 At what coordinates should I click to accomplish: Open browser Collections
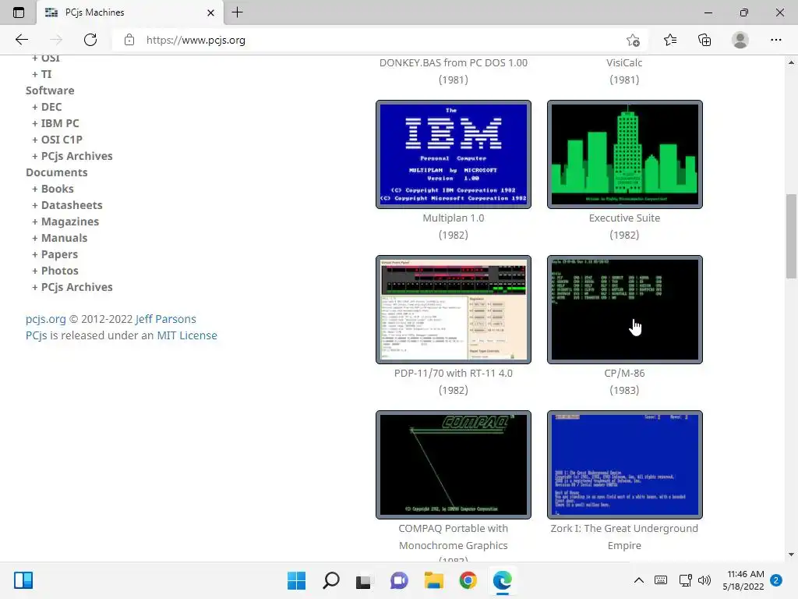point(704,40)
